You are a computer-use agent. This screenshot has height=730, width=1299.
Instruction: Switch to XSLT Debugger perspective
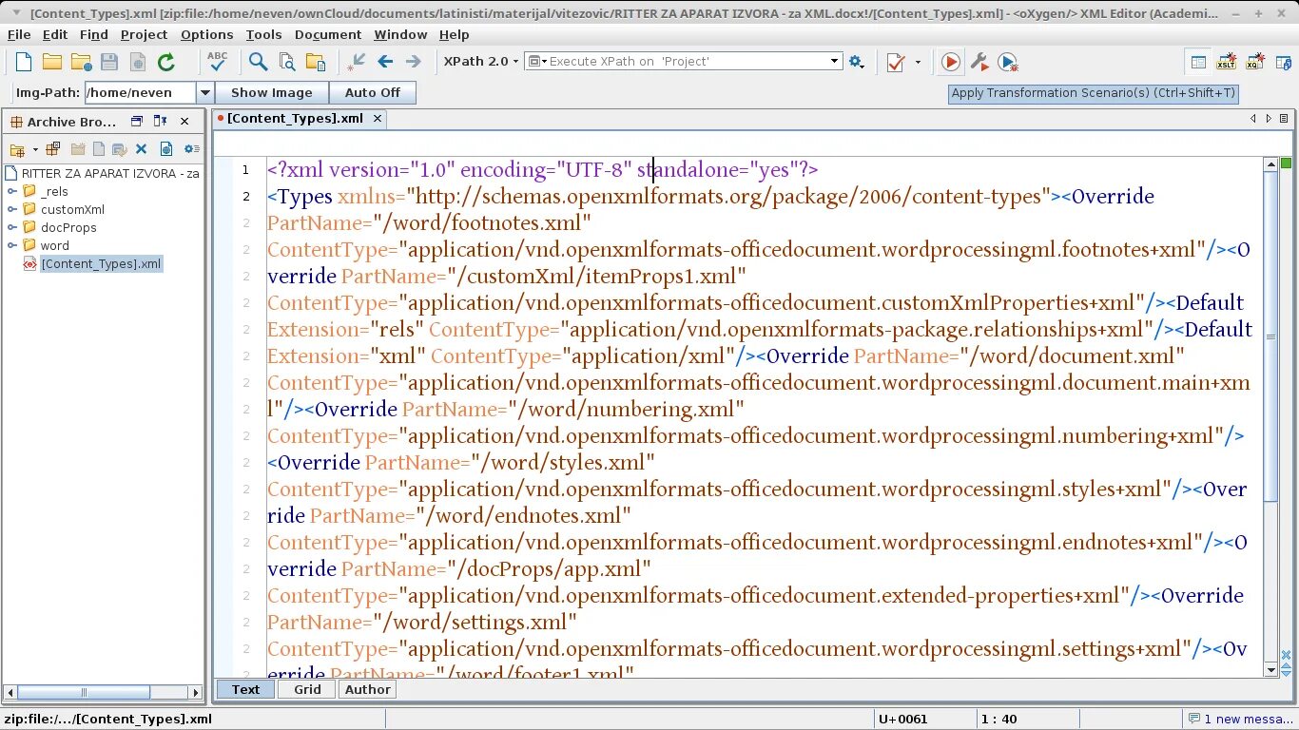1228,62
